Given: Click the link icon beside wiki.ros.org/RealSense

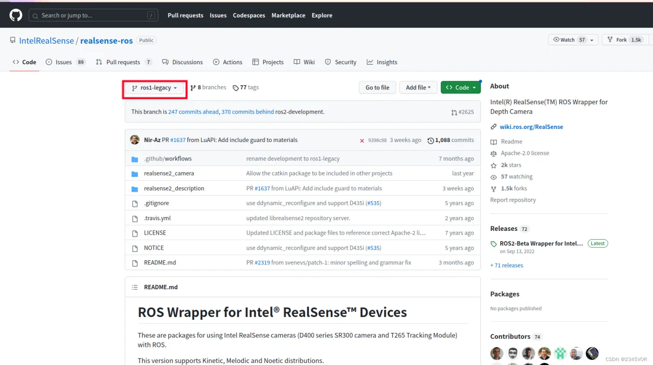Looking at the screenshot, I should click(x=493, y=127).
